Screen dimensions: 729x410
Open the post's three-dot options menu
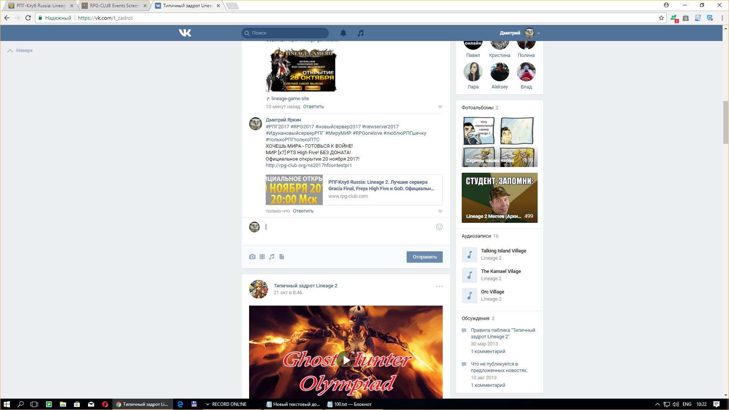click(439, 286)
